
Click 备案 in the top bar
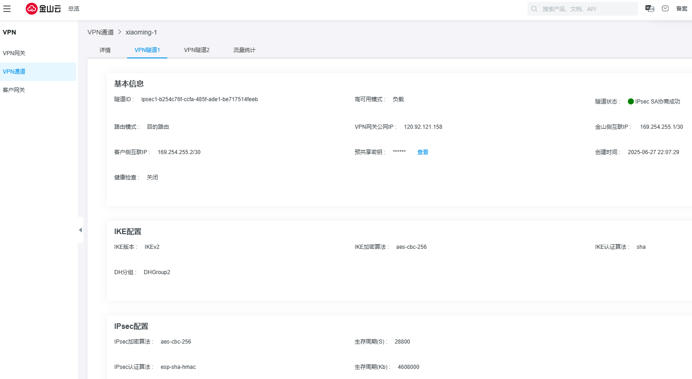[681, 9]
